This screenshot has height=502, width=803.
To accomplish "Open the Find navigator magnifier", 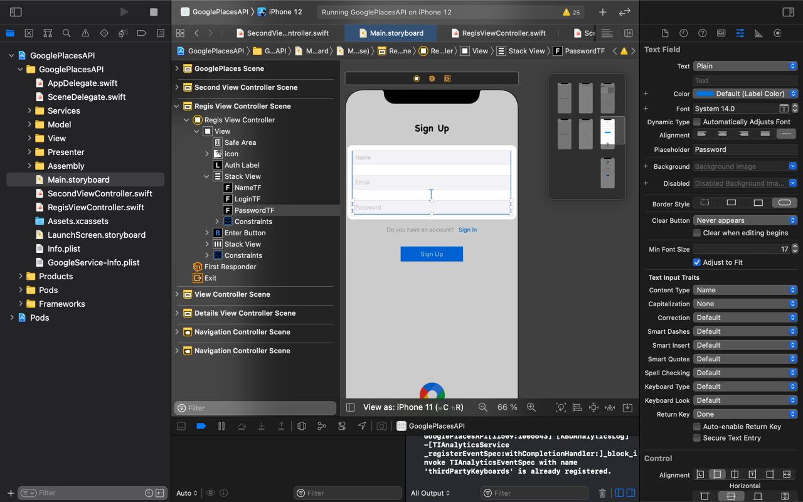I will point(66,33).
